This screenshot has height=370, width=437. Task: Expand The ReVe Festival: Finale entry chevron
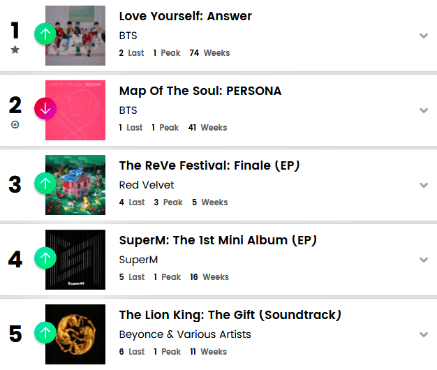pyautogui.click(x=423, y=185)
